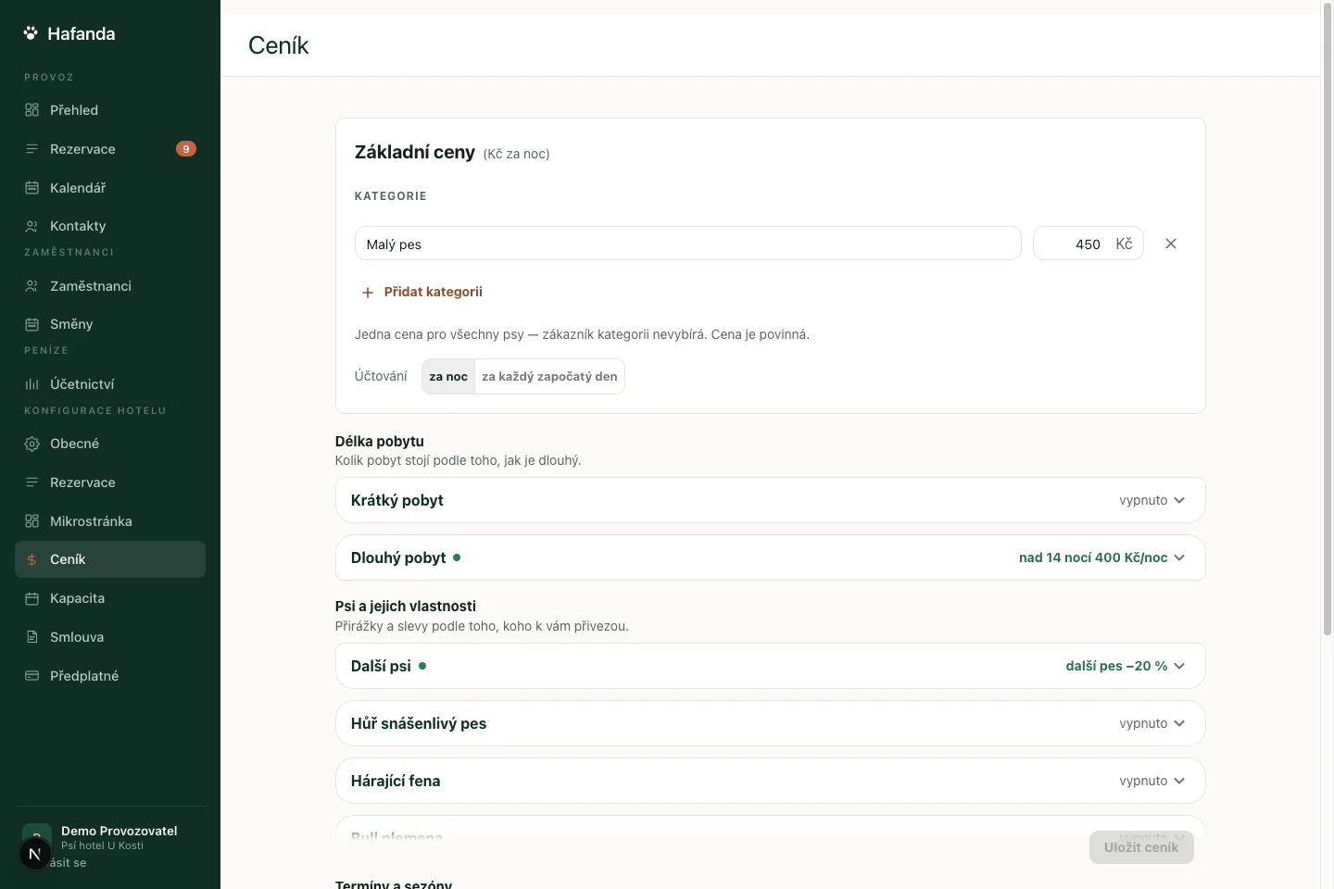Click the 450 Kč price field

click(1089, 244)
